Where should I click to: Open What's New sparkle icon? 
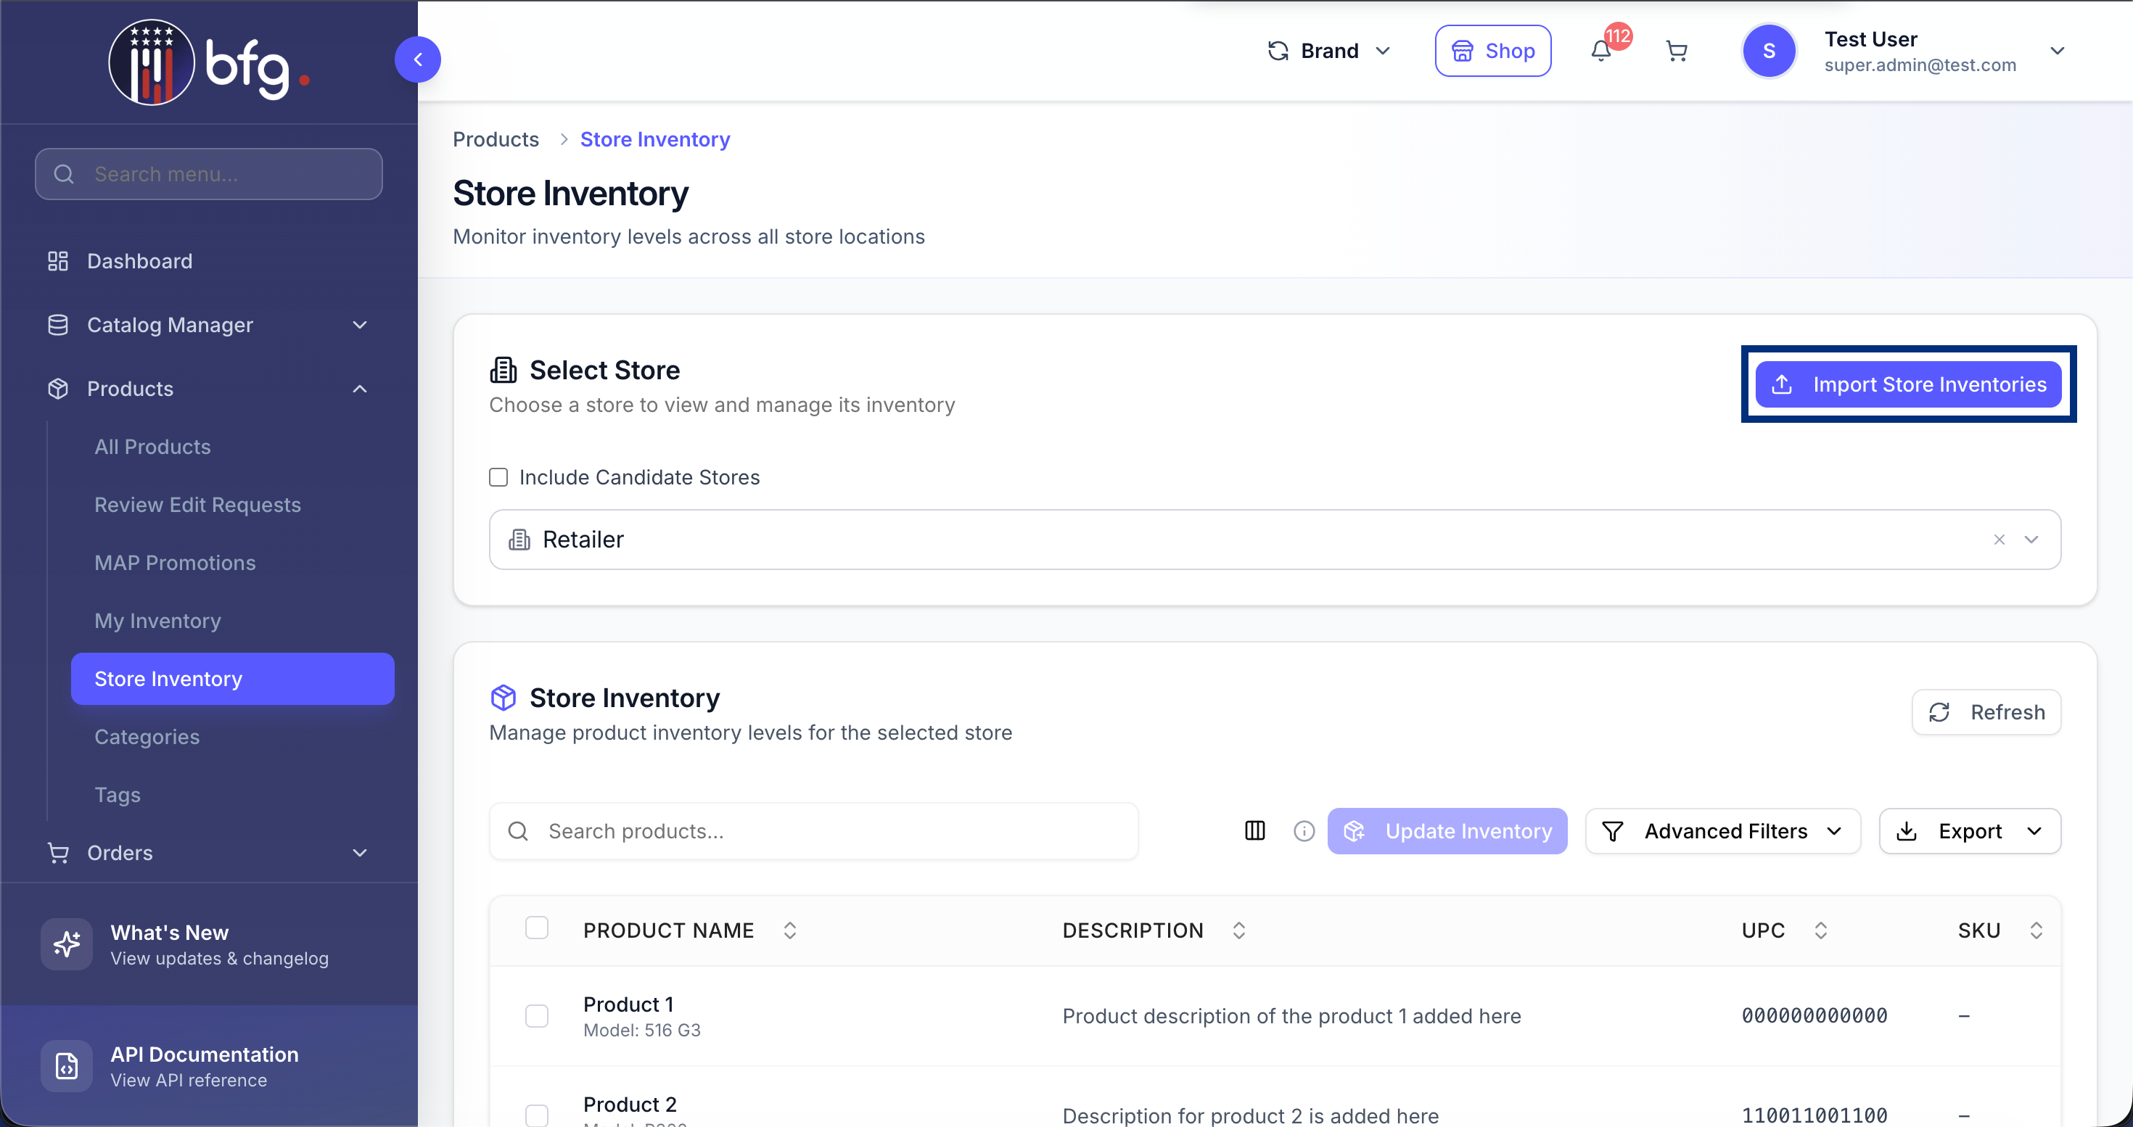66,944
